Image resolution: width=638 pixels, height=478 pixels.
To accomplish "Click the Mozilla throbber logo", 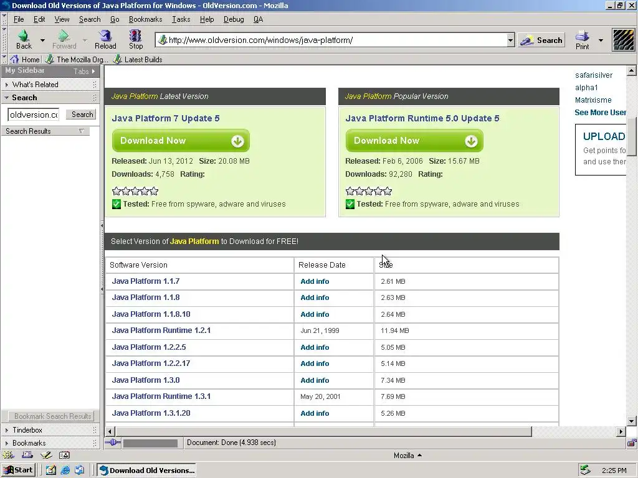I will [x=623, y=40].
